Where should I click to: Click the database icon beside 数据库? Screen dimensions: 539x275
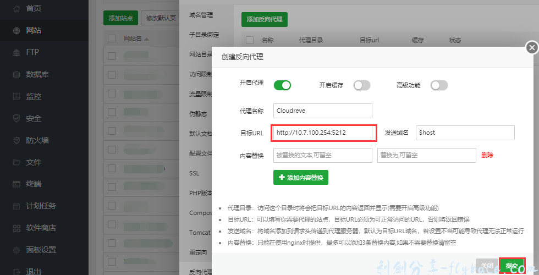[16, 75]
